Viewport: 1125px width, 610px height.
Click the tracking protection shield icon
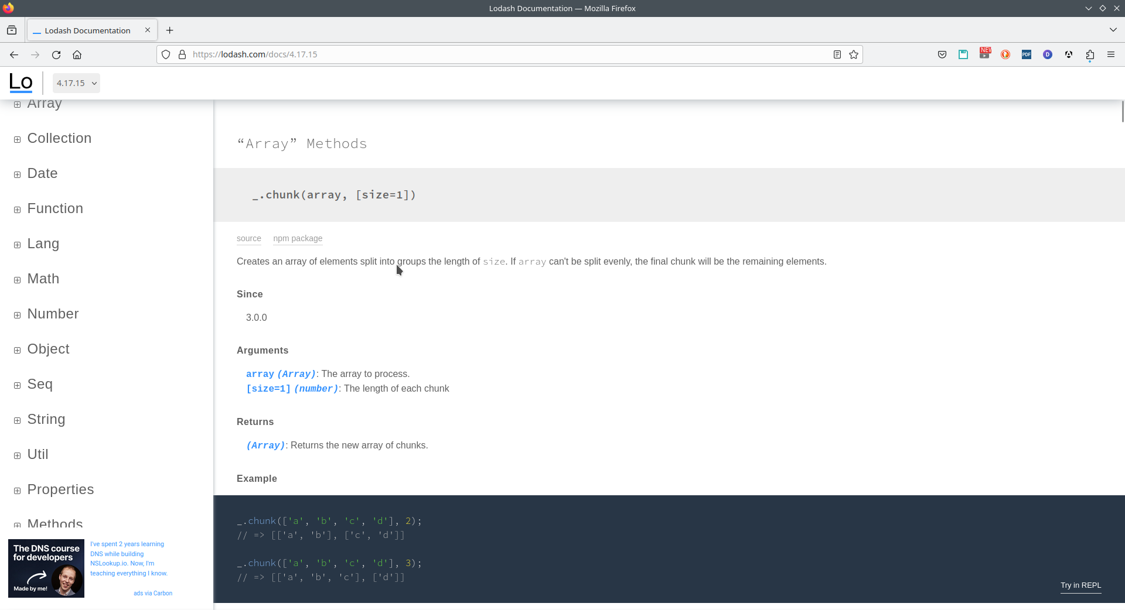click(166, 54)
